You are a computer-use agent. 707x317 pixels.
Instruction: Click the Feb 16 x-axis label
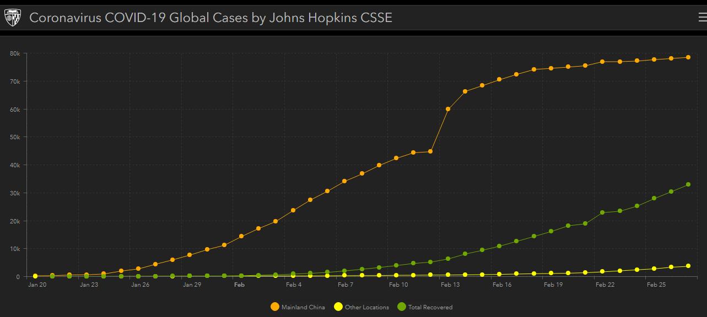[x=502, y=285]
